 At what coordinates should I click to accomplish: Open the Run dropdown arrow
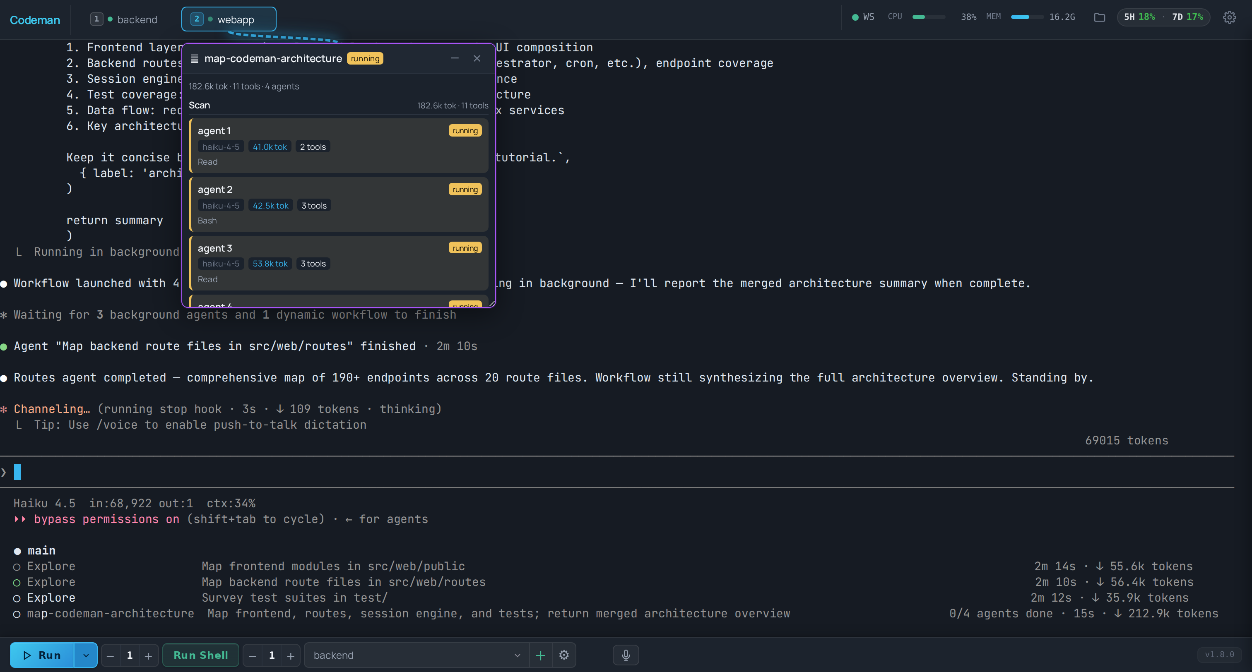click(x=86, y=655)
